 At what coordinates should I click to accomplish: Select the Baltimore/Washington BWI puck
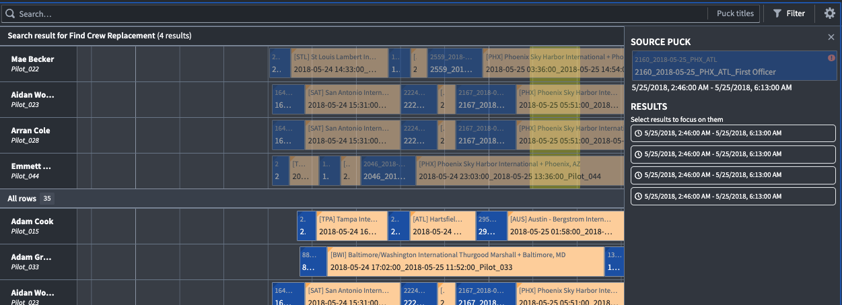[x=465, y=262]
